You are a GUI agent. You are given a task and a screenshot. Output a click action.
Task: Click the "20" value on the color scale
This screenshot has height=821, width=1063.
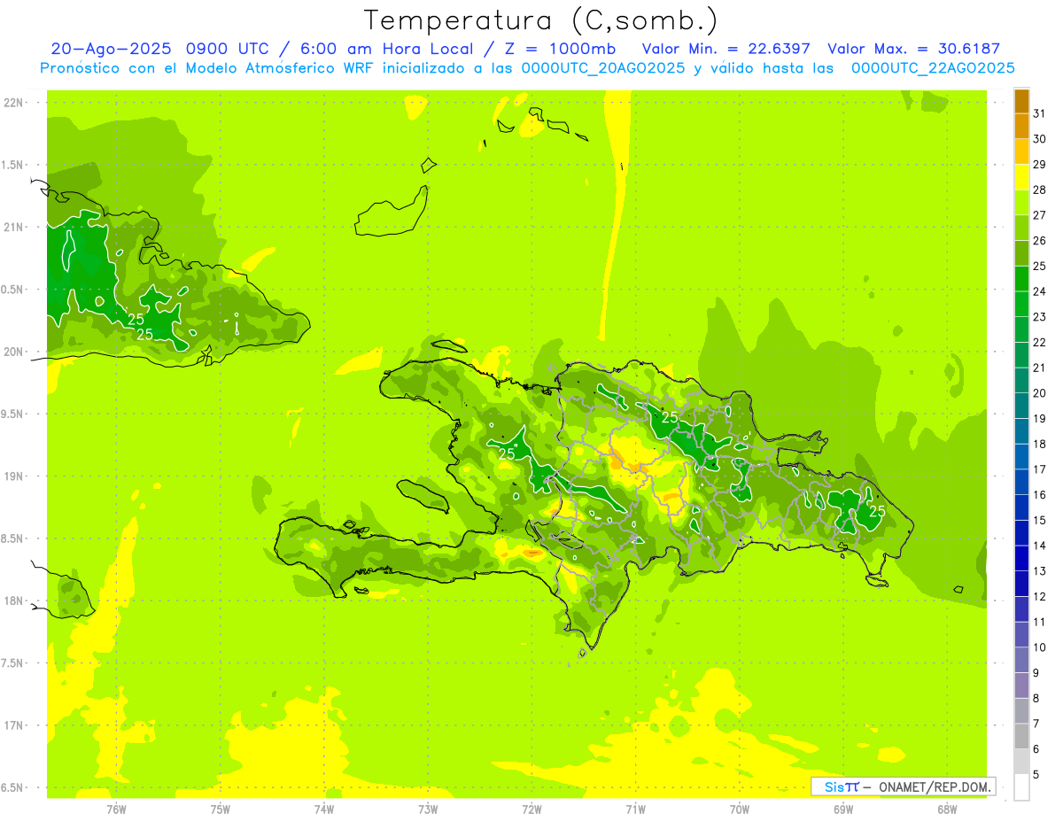[x=1039, y=393]
